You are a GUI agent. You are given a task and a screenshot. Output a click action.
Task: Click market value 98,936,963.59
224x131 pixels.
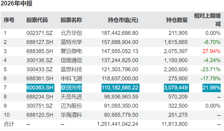[x=121, y=97]
